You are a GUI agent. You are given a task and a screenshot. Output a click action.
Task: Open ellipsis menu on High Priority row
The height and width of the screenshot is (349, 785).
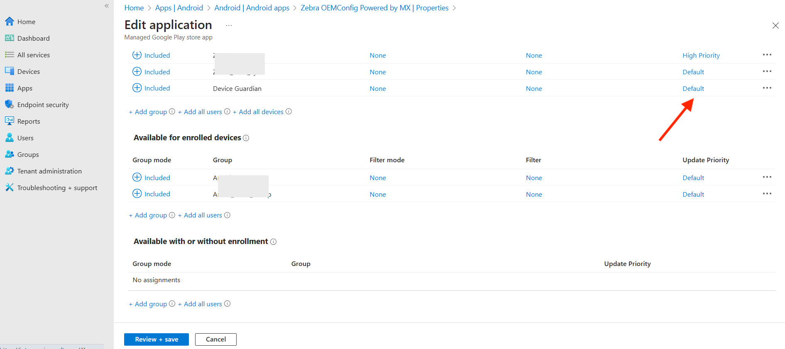coord(767,55)
